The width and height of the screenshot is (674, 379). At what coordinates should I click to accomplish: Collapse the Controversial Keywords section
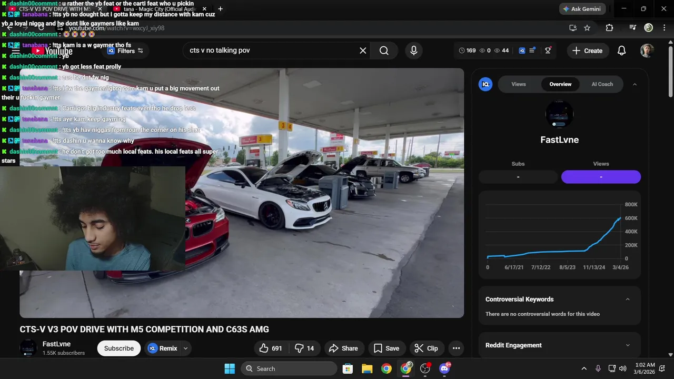627,300
